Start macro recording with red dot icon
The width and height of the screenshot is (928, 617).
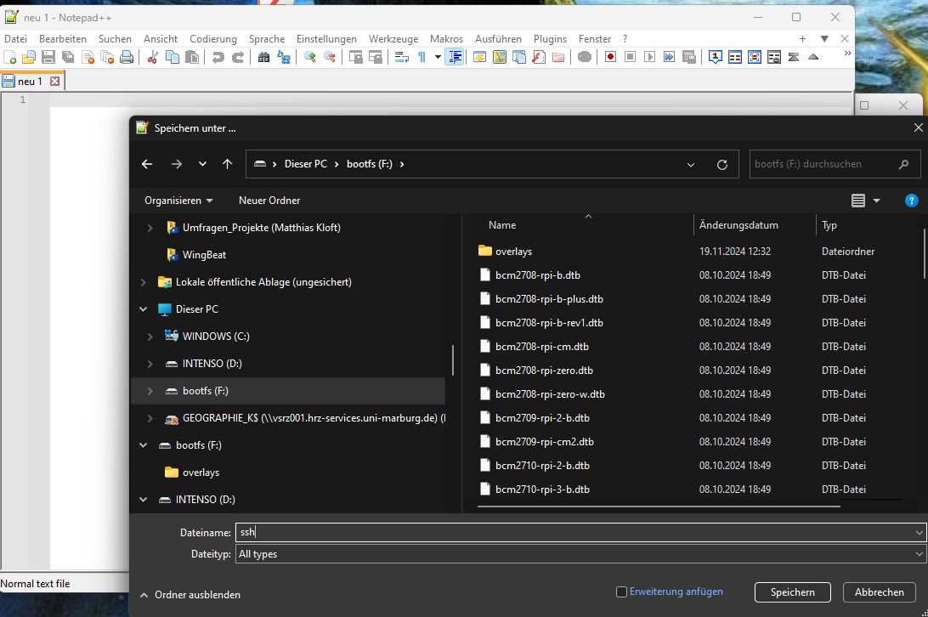point(611,58)
